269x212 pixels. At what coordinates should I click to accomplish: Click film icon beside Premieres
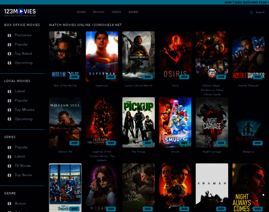[x=10, y=35]
